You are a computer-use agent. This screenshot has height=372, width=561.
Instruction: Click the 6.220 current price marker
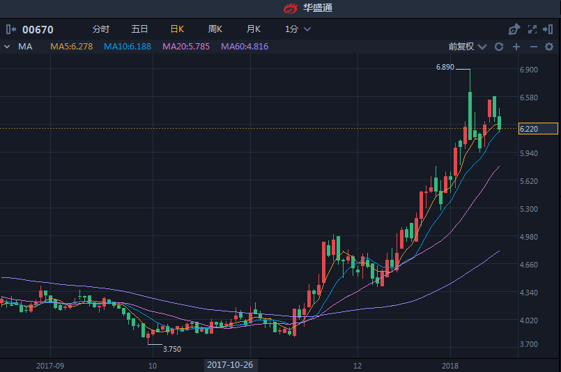pos(538,129)
